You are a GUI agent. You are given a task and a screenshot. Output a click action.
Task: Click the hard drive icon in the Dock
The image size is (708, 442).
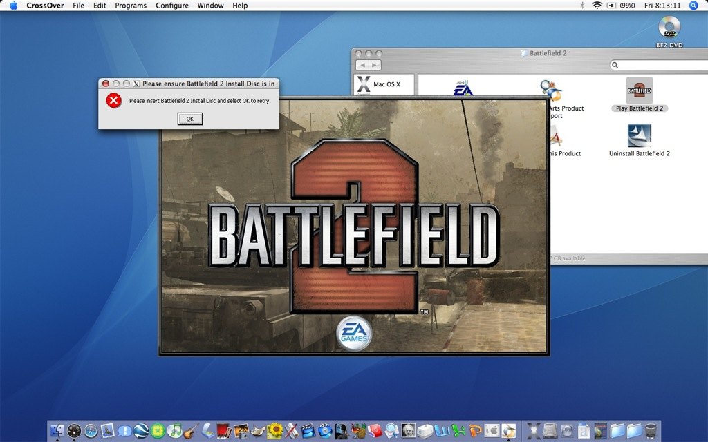(x=550, y=431)
